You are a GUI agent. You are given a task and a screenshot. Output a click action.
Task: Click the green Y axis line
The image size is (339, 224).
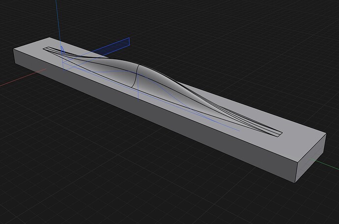pyautogui.click(x=324, y=164)
